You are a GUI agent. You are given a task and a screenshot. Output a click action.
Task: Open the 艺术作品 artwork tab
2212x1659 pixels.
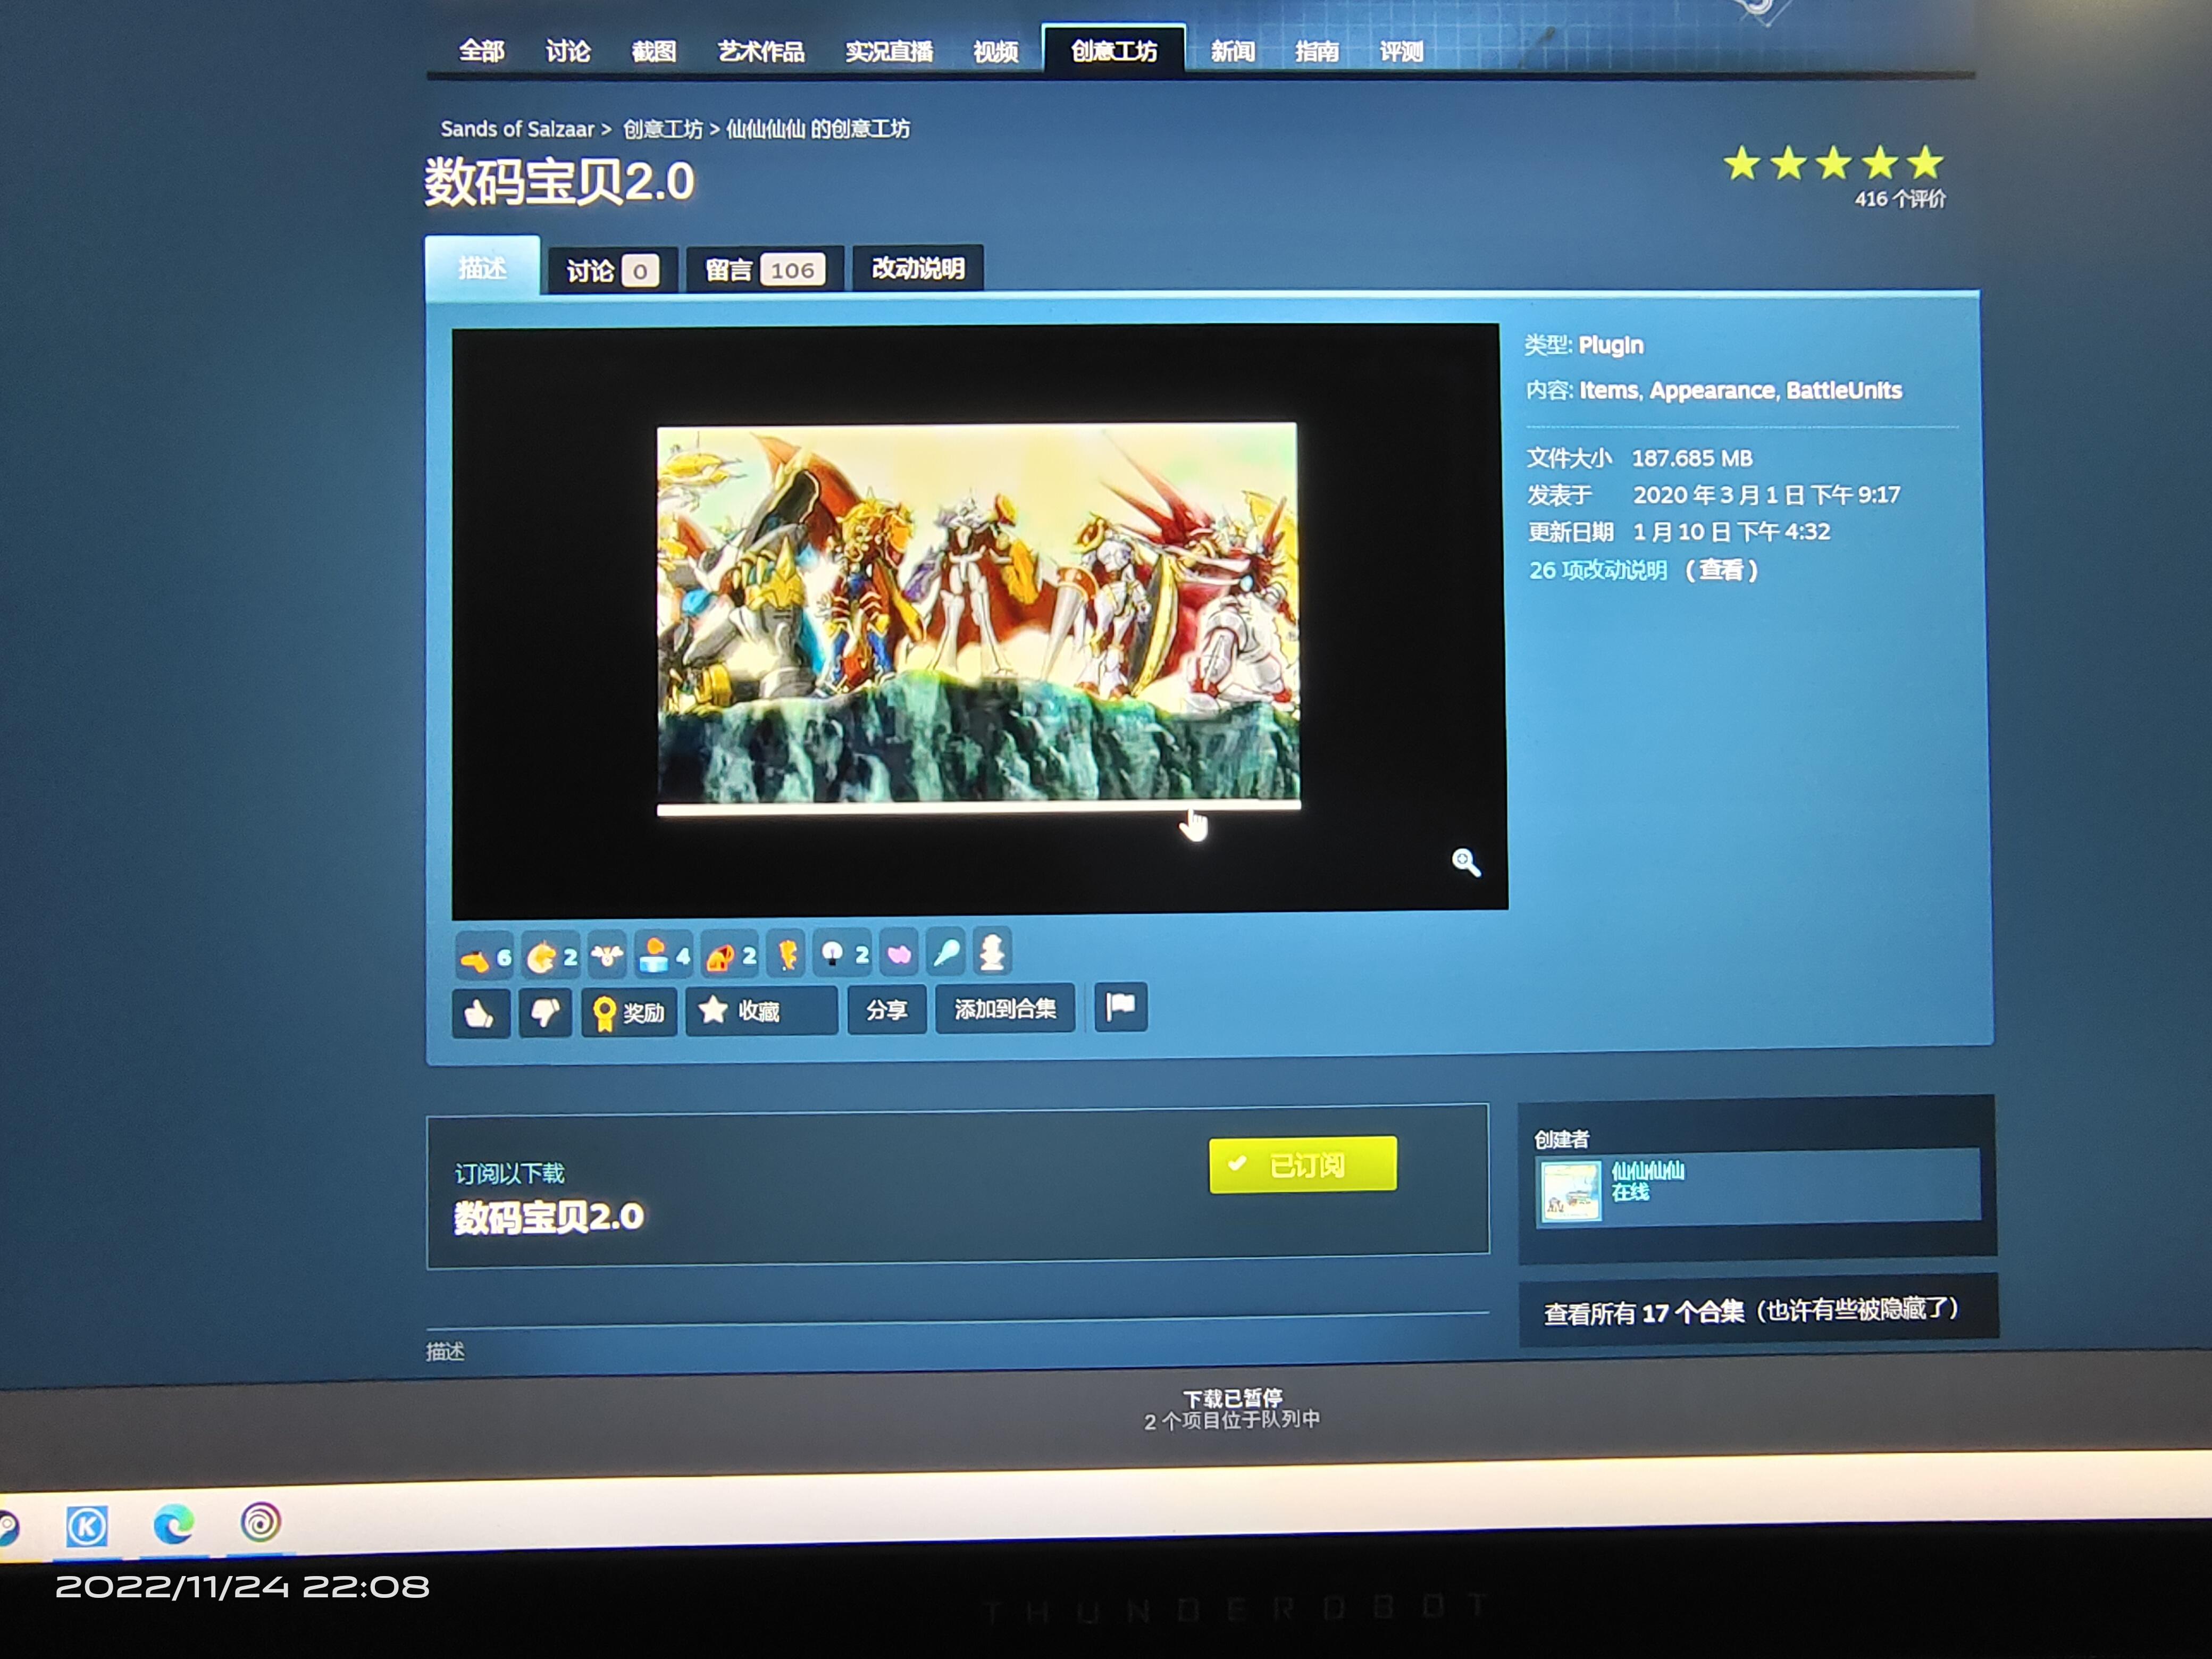coord(761,51)
